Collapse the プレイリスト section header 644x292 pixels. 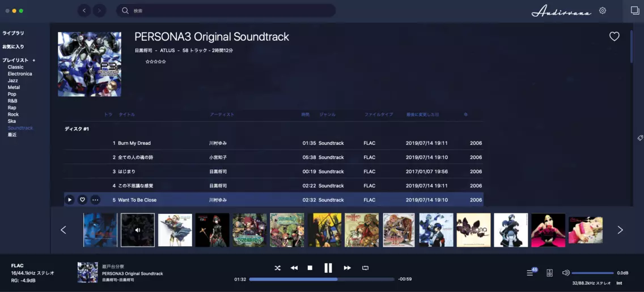(x=16, y=61)
